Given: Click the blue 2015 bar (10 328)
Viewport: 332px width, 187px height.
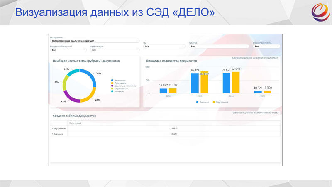Looking at the screenshot, I should click(x=258, y=92).
